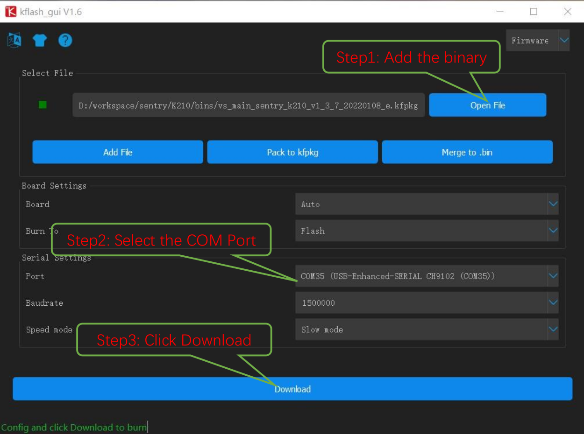Click the firmware file path field

[249, 105]
